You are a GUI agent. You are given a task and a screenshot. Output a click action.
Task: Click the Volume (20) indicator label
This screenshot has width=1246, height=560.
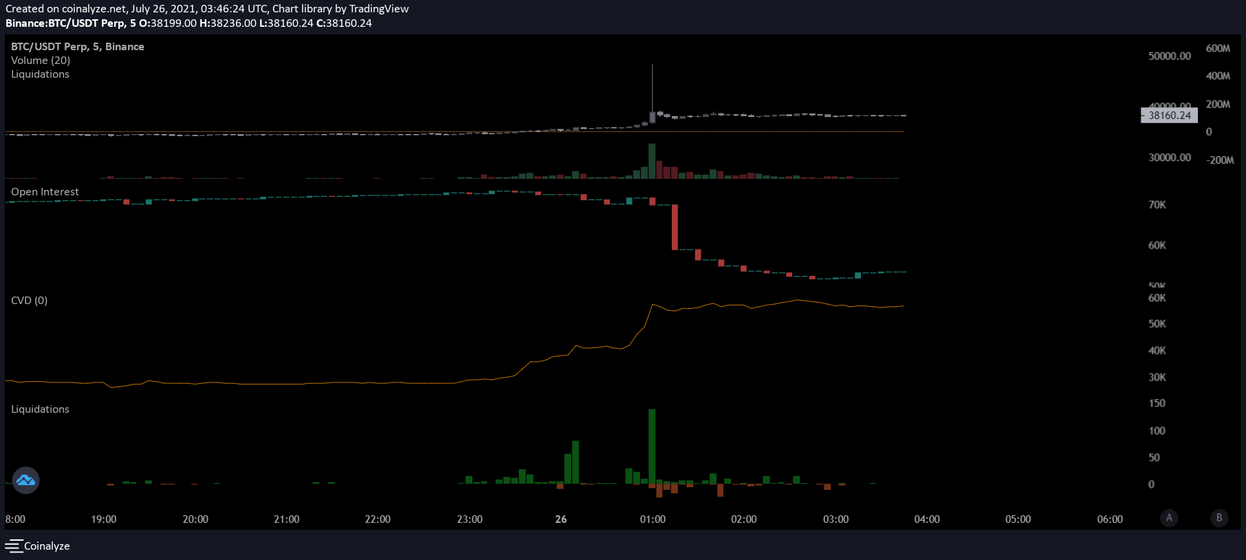pyautogui.click(x=41, y=61)
